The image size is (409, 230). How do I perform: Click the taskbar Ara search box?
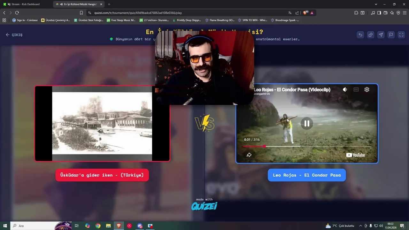(x=41, y=226)
